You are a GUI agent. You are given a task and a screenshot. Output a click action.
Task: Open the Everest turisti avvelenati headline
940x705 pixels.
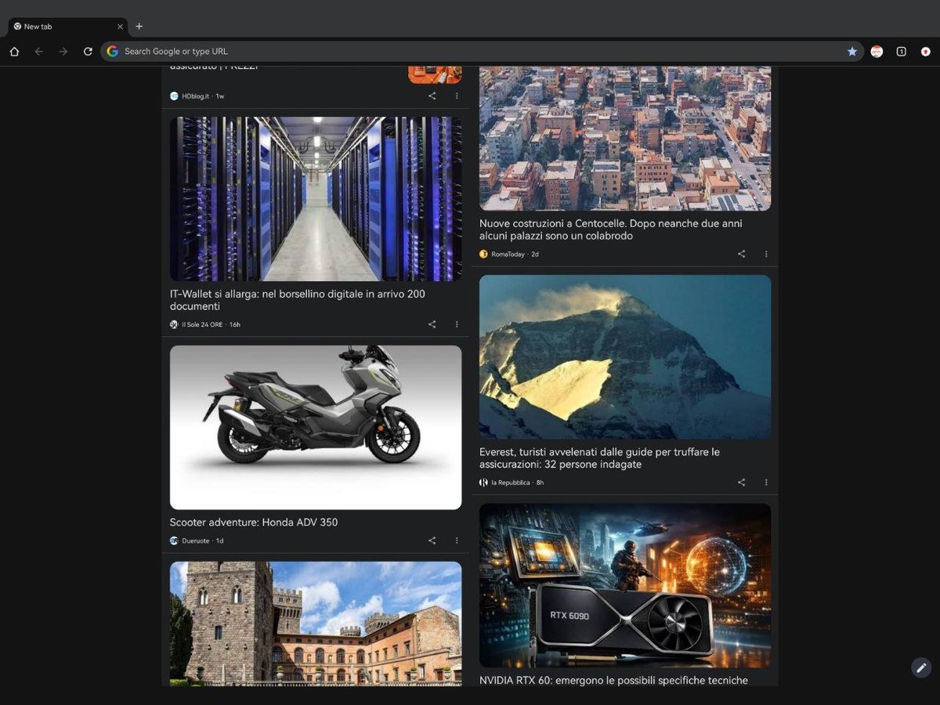(x=599, y=458)
